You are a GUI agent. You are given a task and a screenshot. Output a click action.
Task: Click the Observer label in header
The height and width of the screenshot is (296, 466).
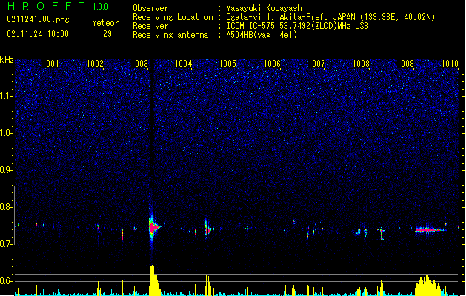coord(150,8)
